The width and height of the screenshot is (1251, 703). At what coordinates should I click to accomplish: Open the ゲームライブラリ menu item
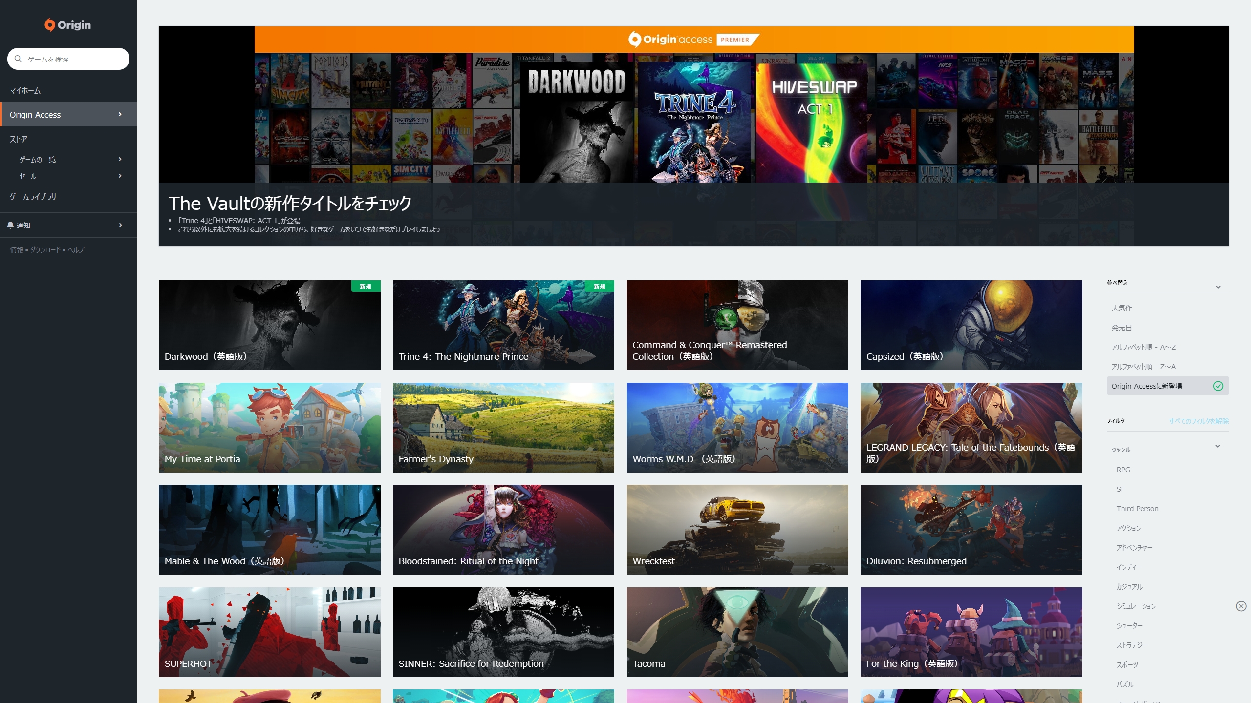click(x=33, y=197)
